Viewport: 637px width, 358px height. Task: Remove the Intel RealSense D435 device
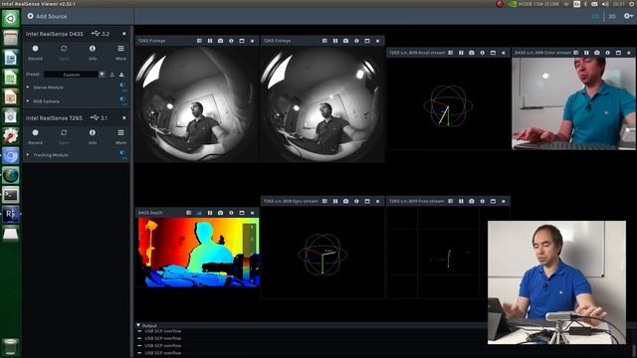(123, 34)
